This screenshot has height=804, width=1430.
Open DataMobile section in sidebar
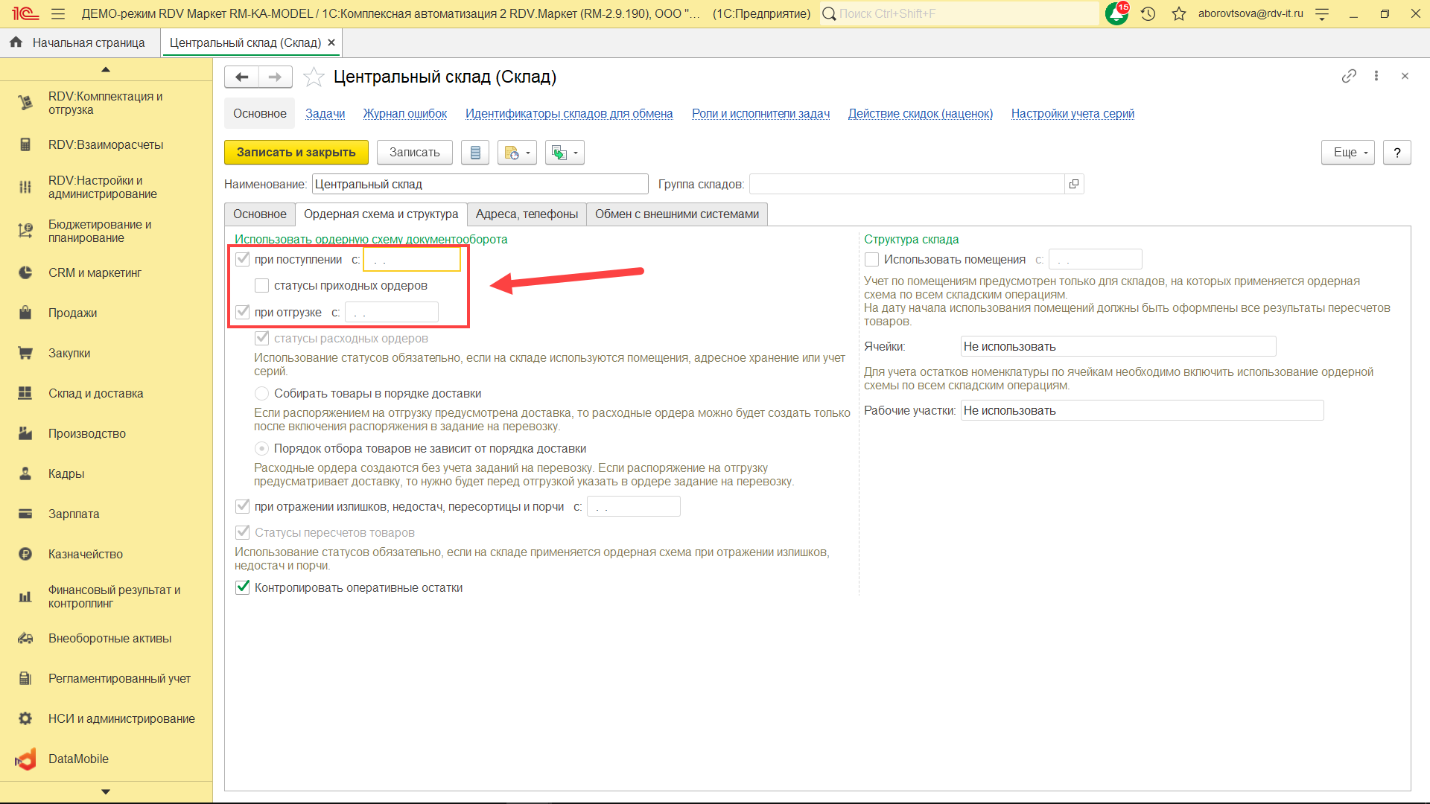[x=78, y=759]
